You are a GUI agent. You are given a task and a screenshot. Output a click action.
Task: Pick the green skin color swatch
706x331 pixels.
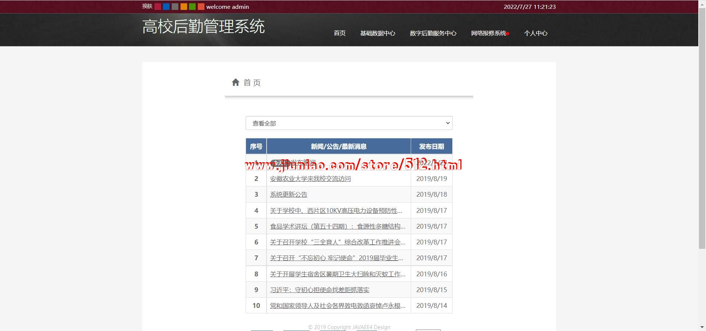(x=192, y=7)
